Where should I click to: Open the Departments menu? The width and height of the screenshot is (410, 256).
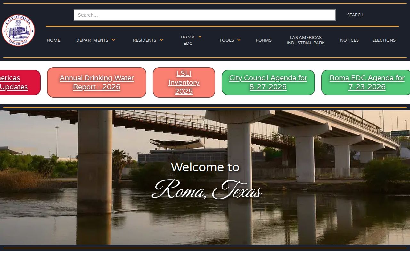pyautogui.click(x=92, y=40)
